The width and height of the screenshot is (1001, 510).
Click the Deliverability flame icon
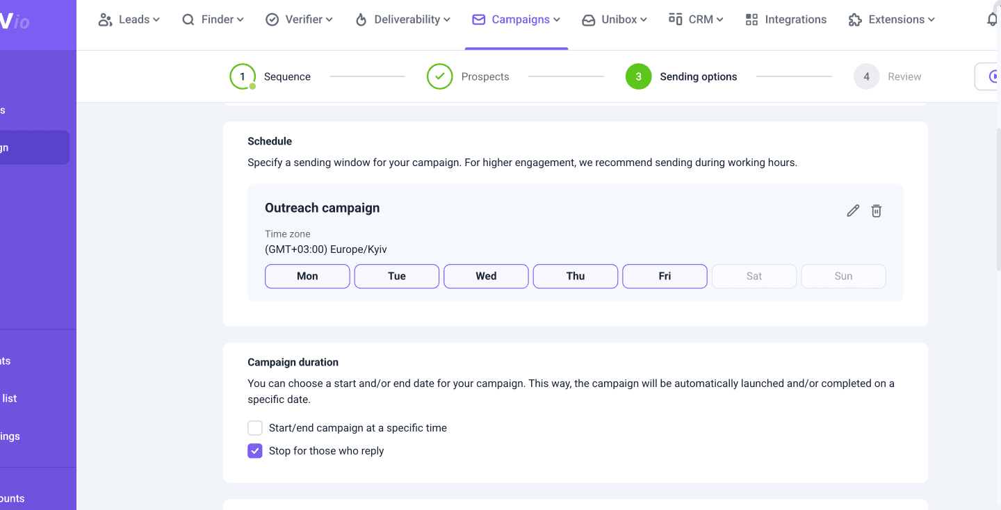point(361,19)
